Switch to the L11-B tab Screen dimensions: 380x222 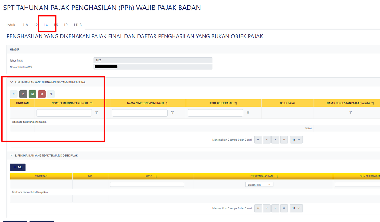click(78, 25)
